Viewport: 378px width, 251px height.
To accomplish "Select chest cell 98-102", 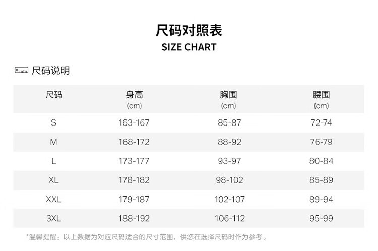I will point(229,180).
